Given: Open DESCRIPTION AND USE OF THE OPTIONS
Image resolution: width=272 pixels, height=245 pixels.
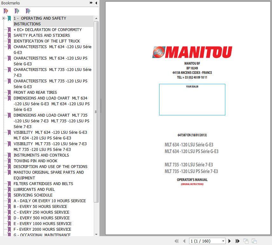Looking at the screenshot, I should pyautogui.click(x=51, y=167).
